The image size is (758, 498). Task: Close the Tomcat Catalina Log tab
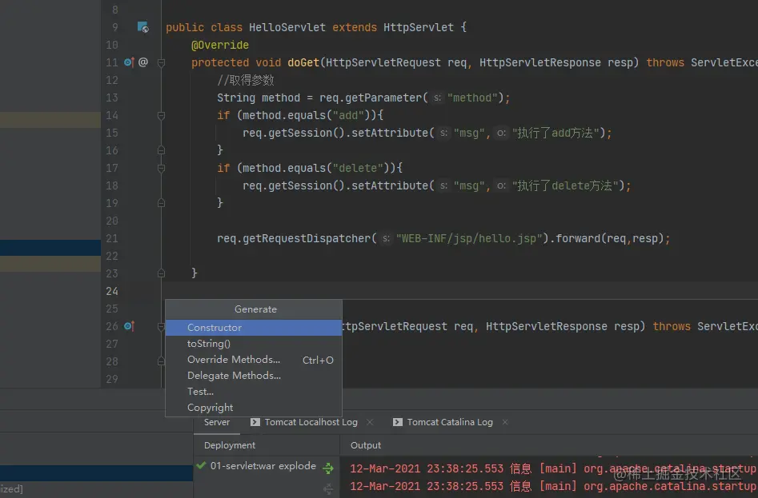505,422
